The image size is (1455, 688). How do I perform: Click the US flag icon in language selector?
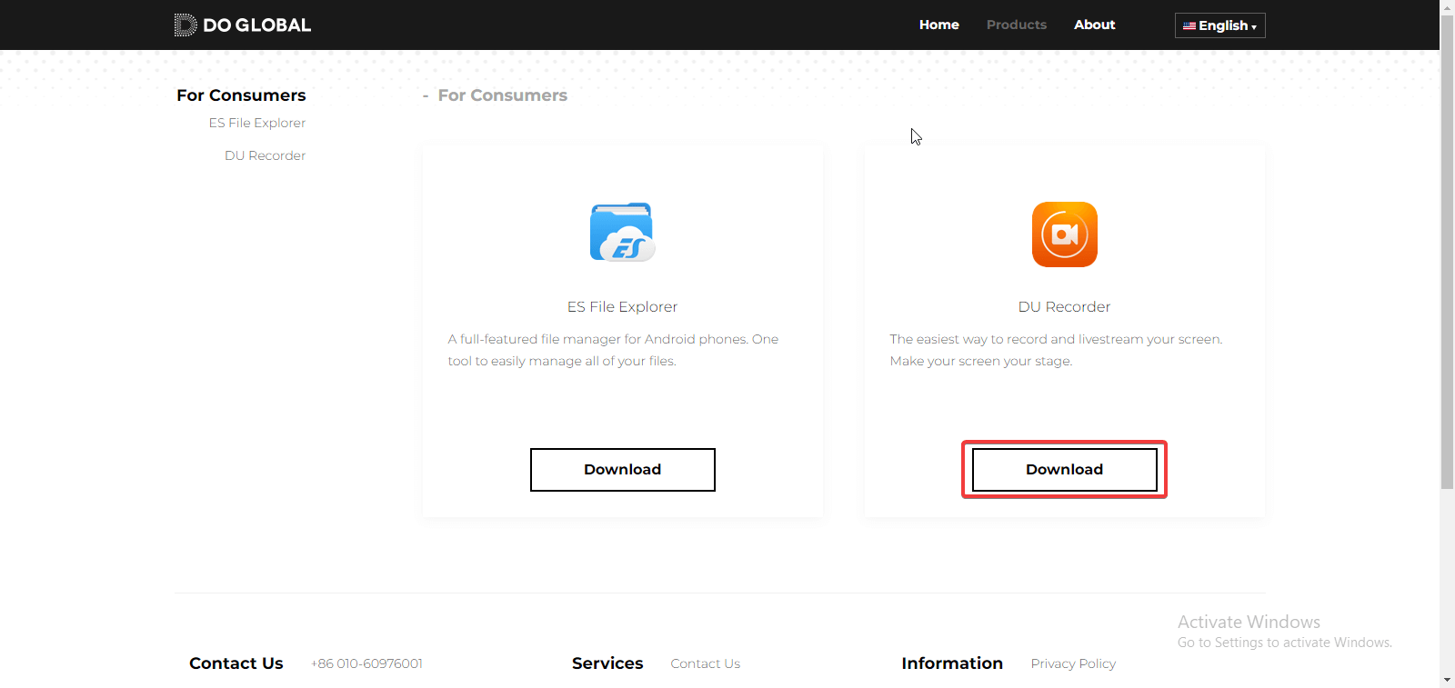pyautogui.click(x=1189, y=26)
